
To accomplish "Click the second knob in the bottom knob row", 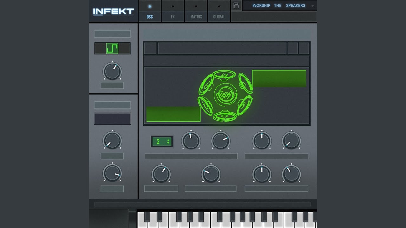I will pos(211,174).
